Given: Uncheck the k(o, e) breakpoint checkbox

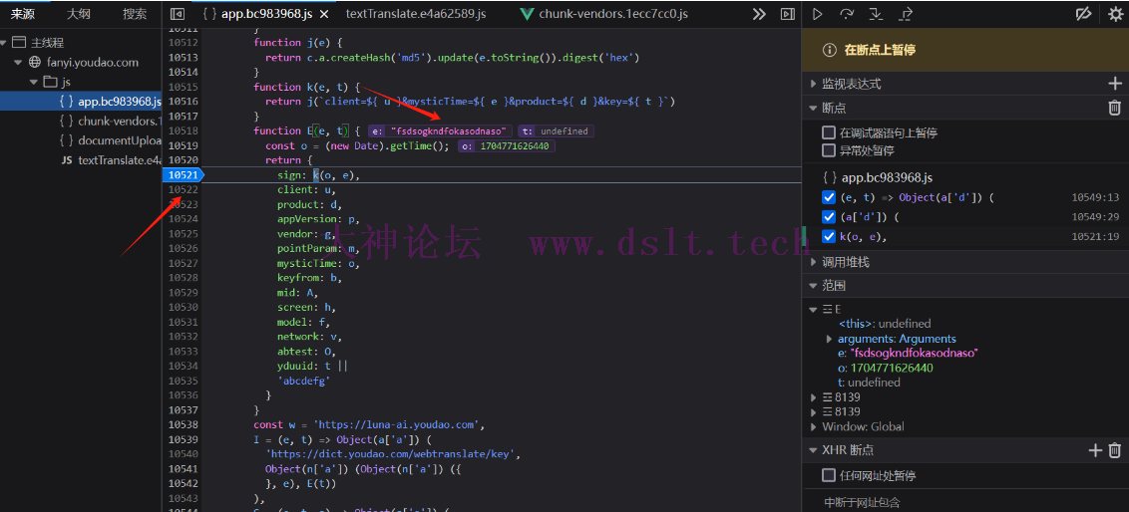Looking at the screenshot, I should coord(829,236).
